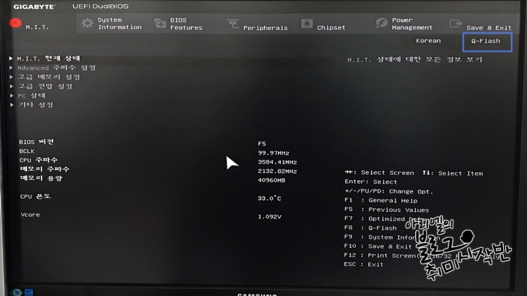Click the F8 Q-Flash help line
Viewport: 527px width, 296px height.
pyautogui.click(x=370, y=228)
